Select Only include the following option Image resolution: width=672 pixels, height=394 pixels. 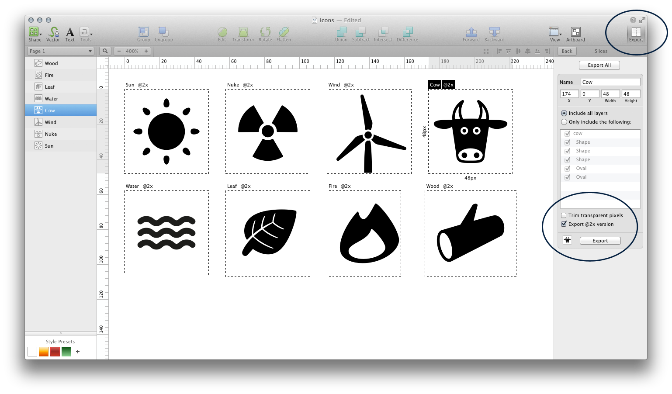564,122
